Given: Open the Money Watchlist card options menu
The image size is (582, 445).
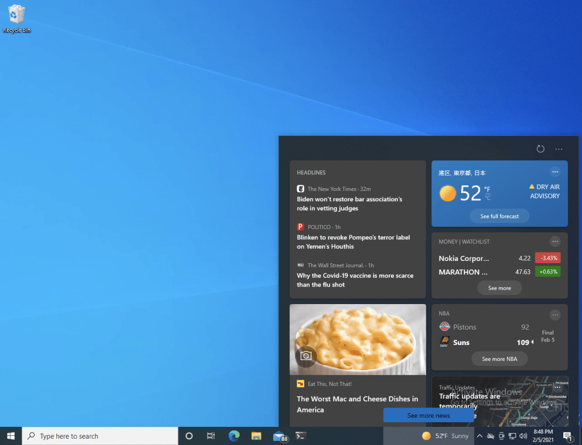Looking at the screenshot, I should 555,241.
